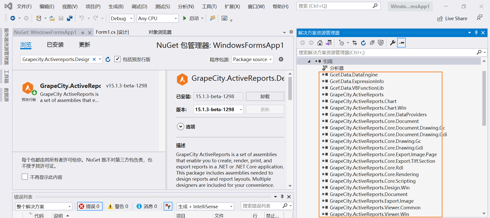Open the document tab list dropdown arrow
This screenshot has height=218, width=490.
pyautogui.click(x=284, y=32)
